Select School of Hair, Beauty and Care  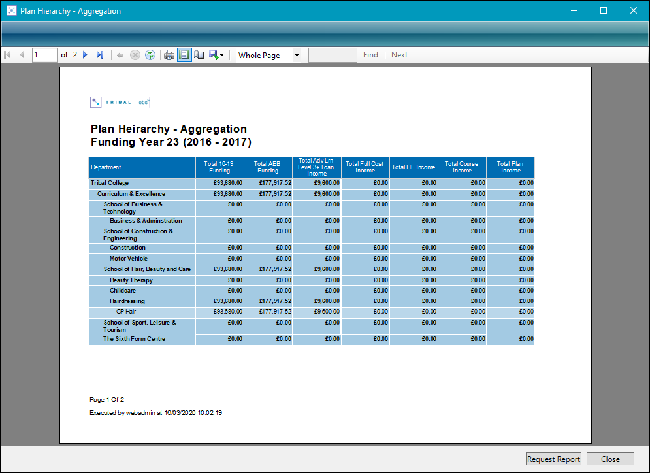pos(147,269)
